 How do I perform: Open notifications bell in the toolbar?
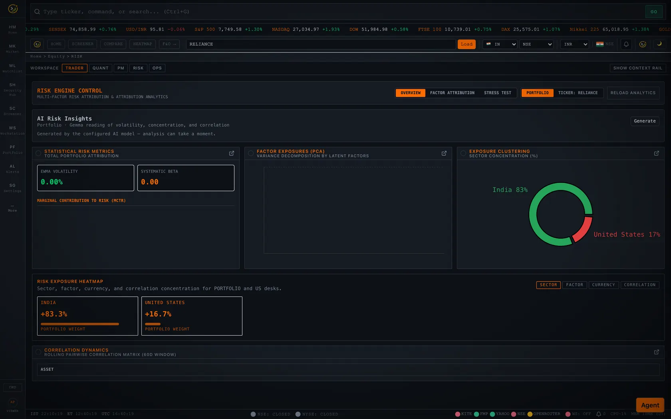coord(626,44)
